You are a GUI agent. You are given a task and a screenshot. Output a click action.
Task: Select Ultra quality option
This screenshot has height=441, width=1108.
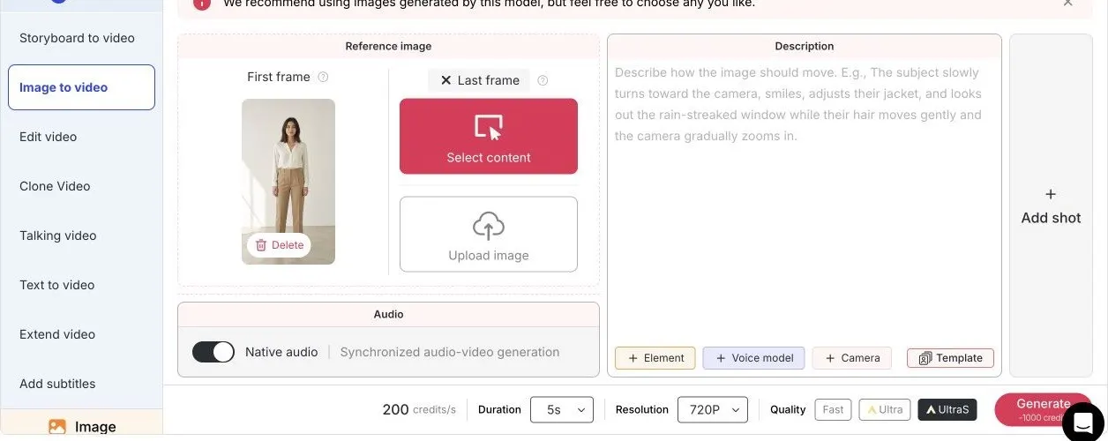885,409
